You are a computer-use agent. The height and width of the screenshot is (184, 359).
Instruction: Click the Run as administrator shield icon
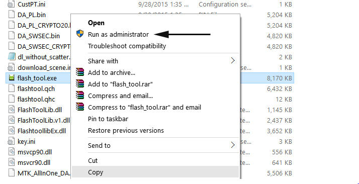point(80,34)
